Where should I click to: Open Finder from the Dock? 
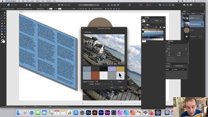(19, 113)
